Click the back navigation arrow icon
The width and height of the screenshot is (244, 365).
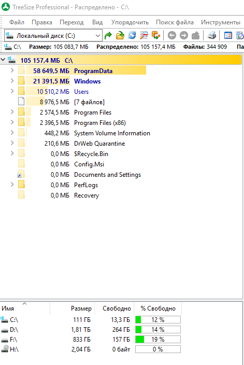coord(172,36)
